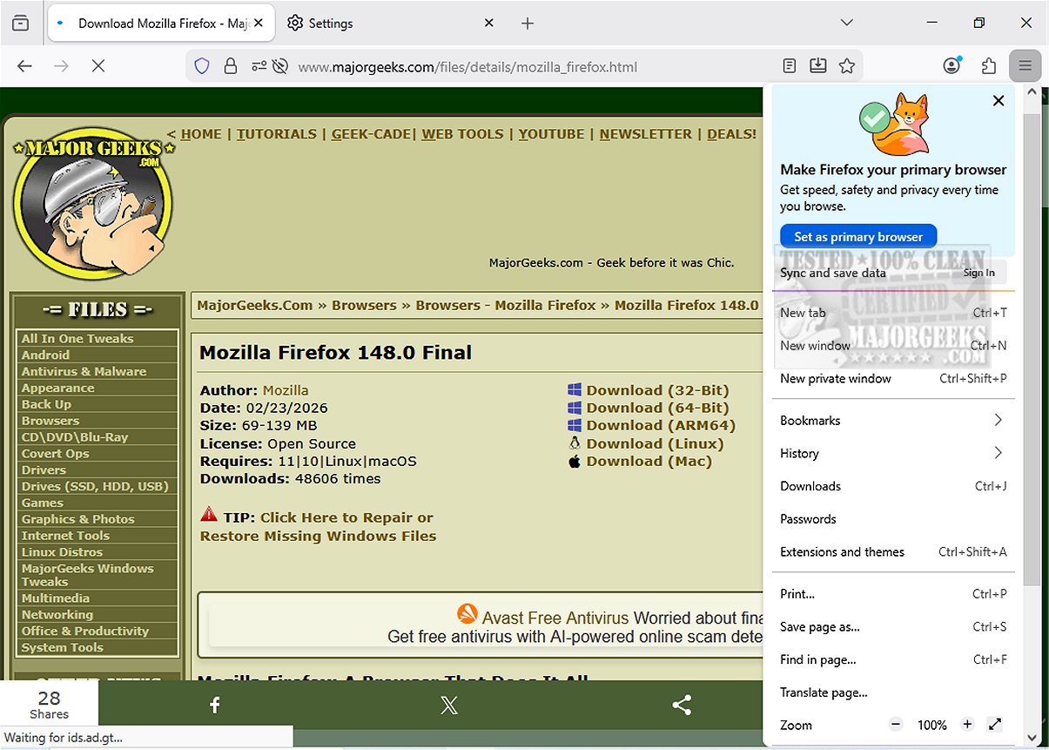
Task: Open a new tab with plus button
Action: click(528, 24)
